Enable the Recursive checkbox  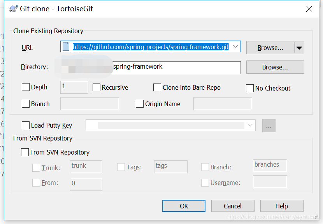(97, 87)
